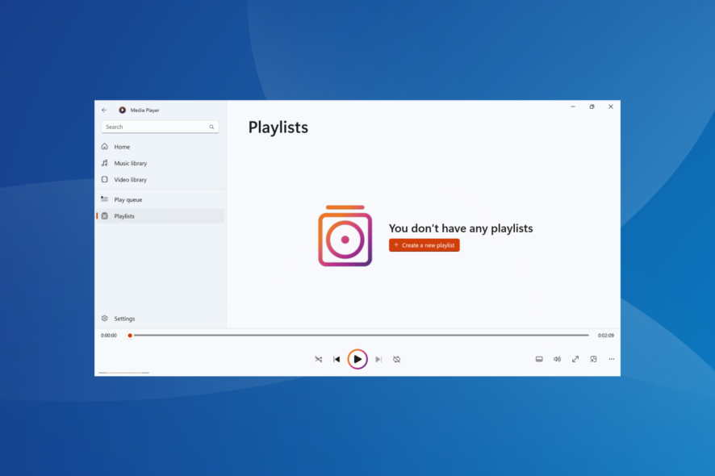Click the search magnifier icon

click(x=211, y=127)
